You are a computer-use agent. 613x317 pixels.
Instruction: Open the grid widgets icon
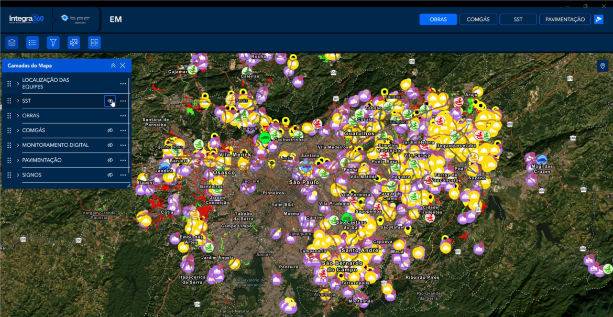[95, 42]
